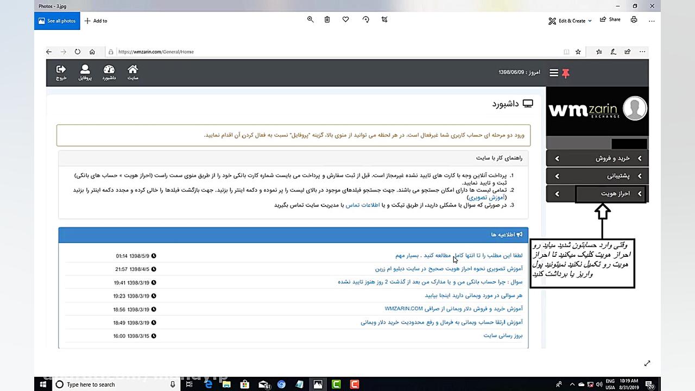Open the notification center icon
Viewport: 695px width, 391px height.
click(x=651, y=384)
